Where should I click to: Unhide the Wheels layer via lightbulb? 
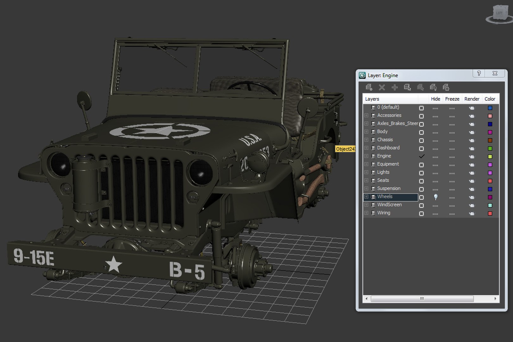click(x=436, y=197)
